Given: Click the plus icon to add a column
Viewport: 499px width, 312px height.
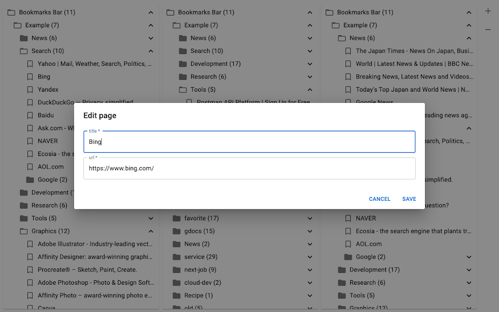Looking at the screenshot, I should click(x=488, y=11).
